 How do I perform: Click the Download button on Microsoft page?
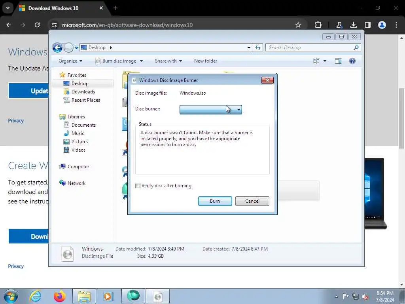(28, 236)
